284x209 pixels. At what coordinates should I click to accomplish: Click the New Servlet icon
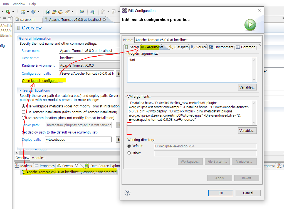click(x=33, y=12)
